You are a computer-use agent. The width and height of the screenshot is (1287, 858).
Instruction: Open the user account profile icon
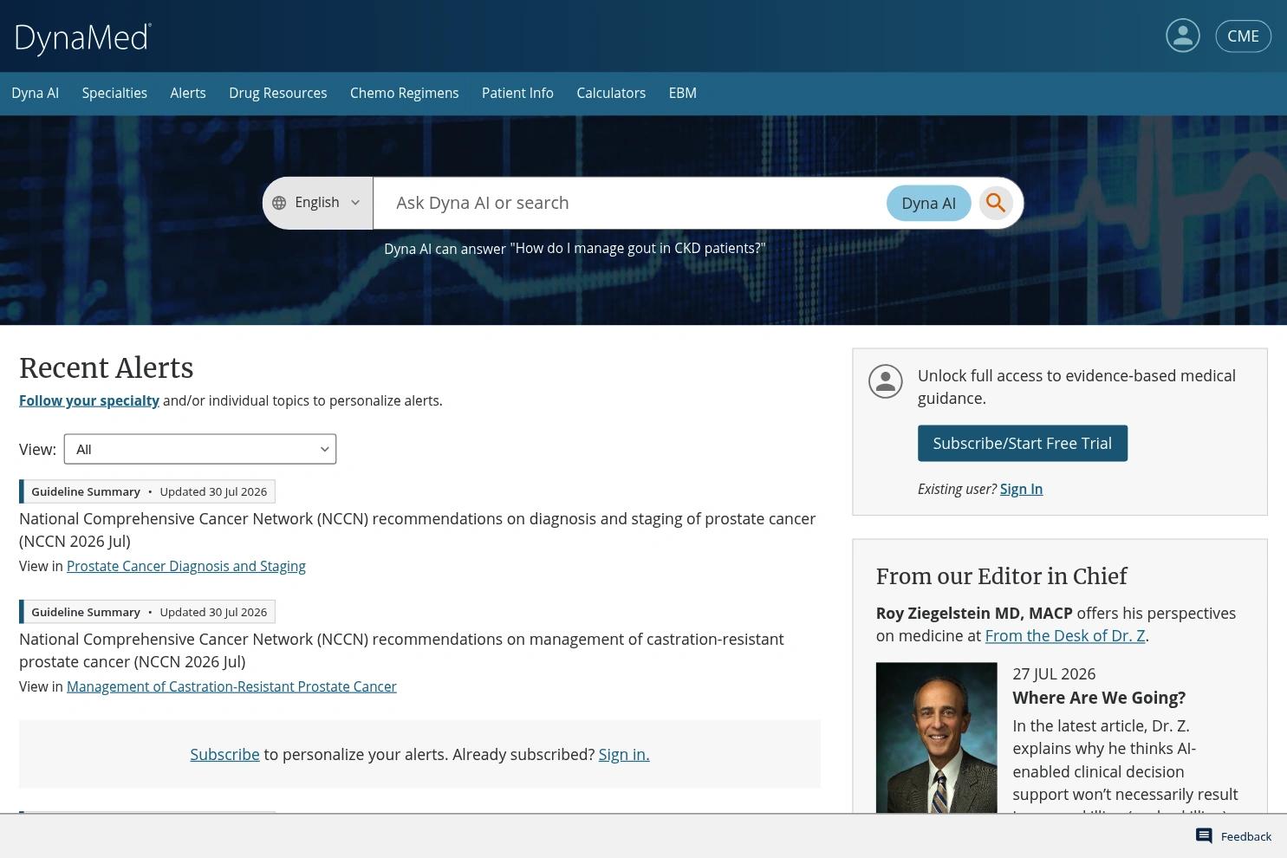pyautogui.click(x=1182, y=36)
